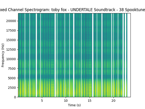Click the 15000 frequency tick label
This screenshot has height=109, width=145.
tap(11, 40)
